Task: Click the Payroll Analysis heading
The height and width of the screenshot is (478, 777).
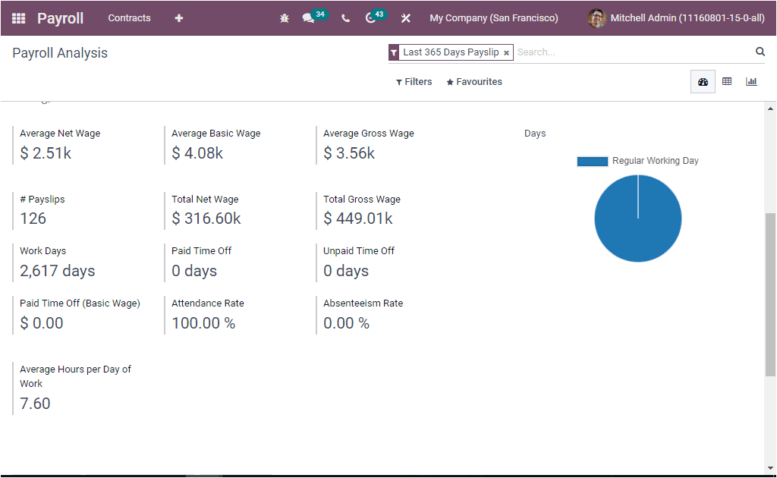Action: (x=59, y=52)
